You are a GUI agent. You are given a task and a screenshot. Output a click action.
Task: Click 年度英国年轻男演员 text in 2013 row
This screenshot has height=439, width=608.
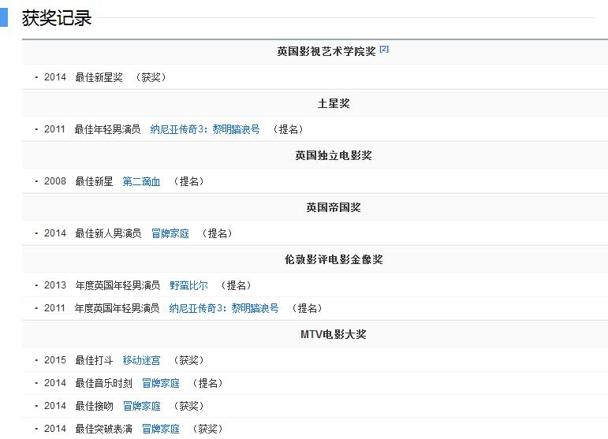(117, 285)
